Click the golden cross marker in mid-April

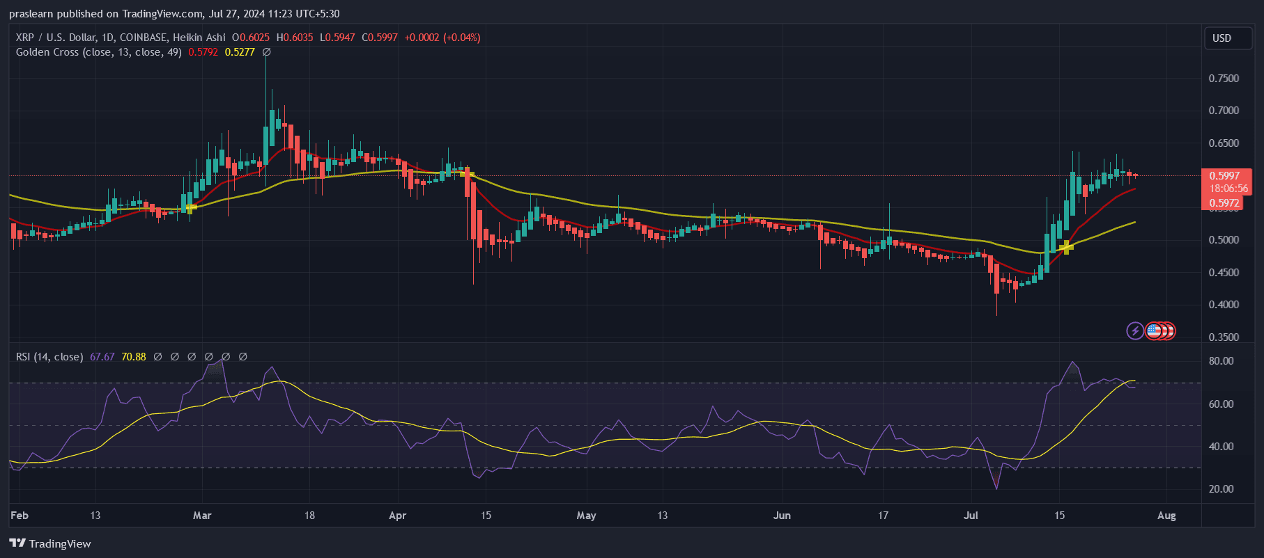click(x=467, y=173)
